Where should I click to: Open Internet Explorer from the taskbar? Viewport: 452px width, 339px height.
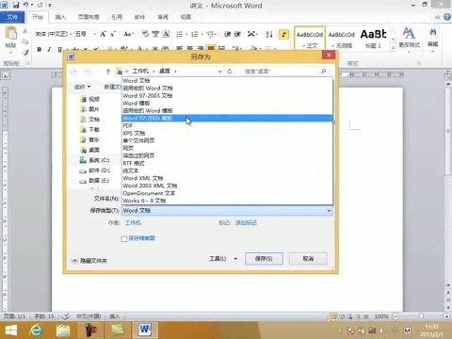[37, 331]
